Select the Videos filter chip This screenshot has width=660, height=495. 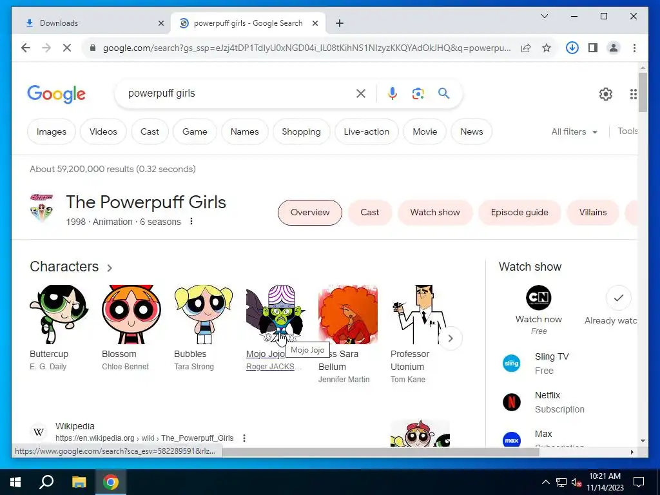pos(103,131)
